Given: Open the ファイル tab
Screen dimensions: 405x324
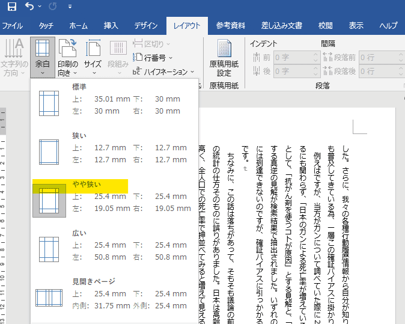Looking at the screenshot, I should [13, 26].
